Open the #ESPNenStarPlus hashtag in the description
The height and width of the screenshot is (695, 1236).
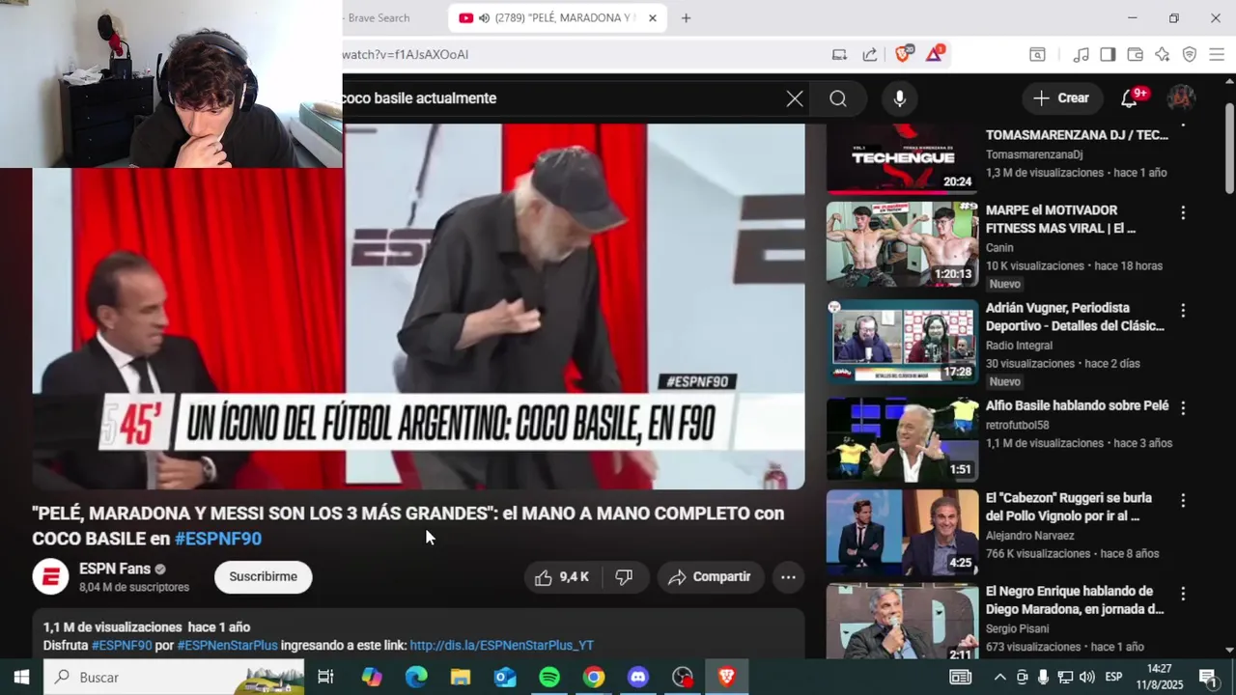pos(227,646)
